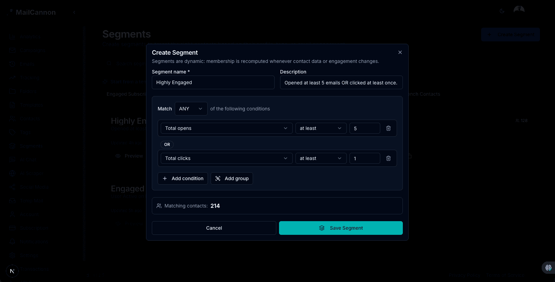Collapse the MailCannon sidebar with the chevron
Screen dimensions: 555x282
[x=74, y=12]
